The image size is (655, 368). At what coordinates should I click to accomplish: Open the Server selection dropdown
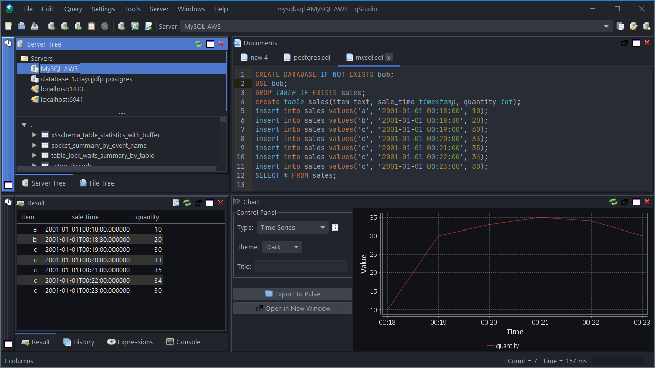click(606, 26)
